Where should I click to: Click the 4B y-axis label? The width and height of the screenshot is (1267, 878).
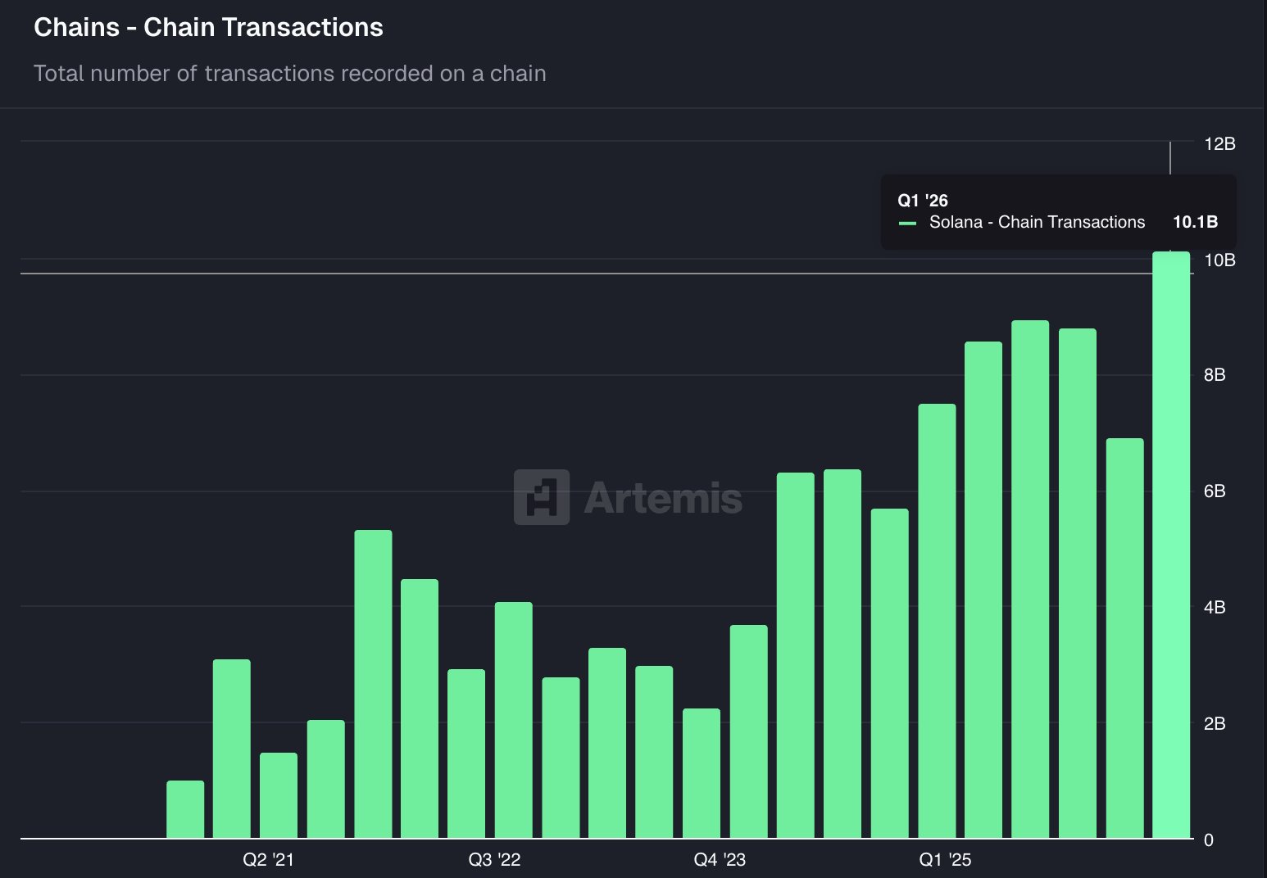[1215, 607]
